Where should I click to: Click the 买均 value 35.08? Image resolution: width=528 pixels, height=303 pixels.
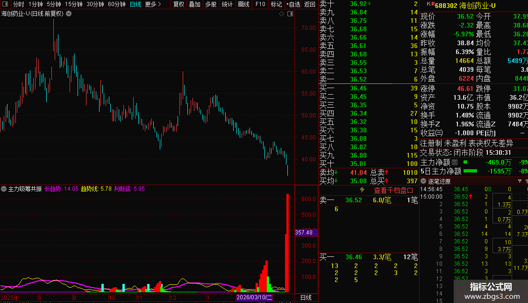click(x=358, y=181)
